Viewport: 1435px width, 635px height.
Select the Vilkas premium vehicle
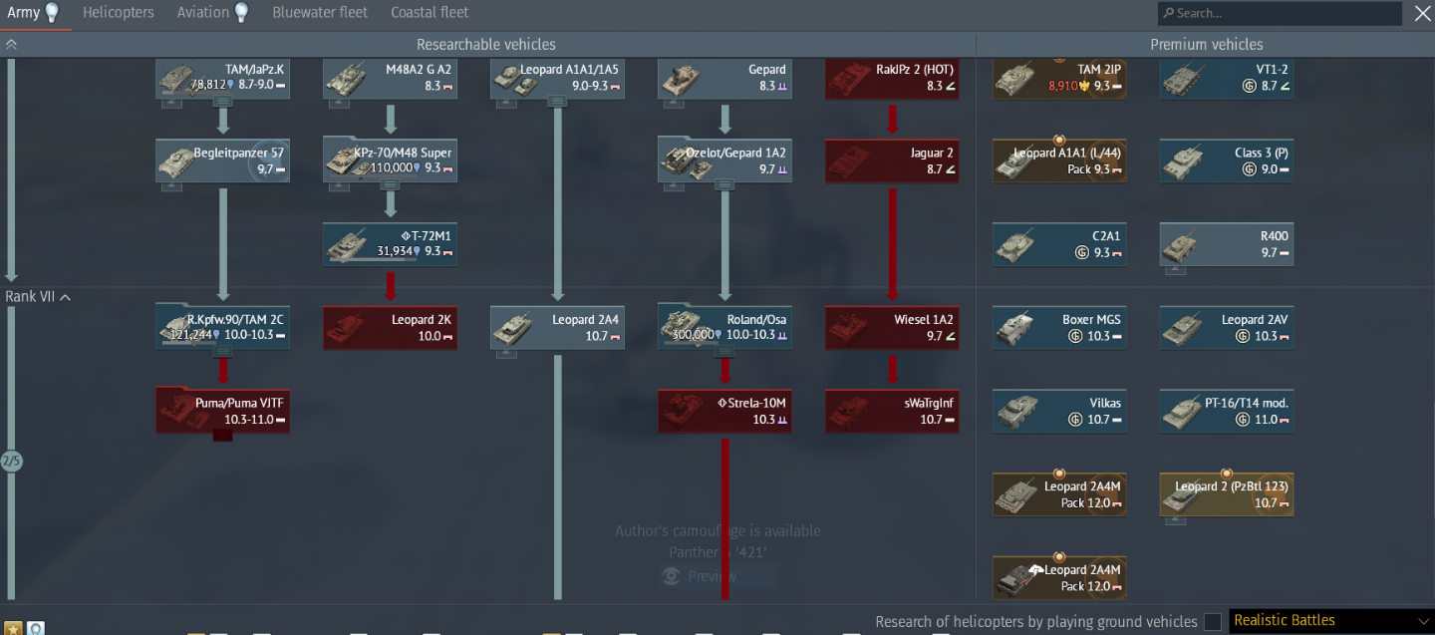click(1060, 411)
